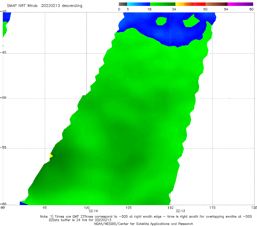Viewport: 257px width, 226px height.
Task: Click the colorbar label 18
Action: pyautogui.click(x=149, y=9)
